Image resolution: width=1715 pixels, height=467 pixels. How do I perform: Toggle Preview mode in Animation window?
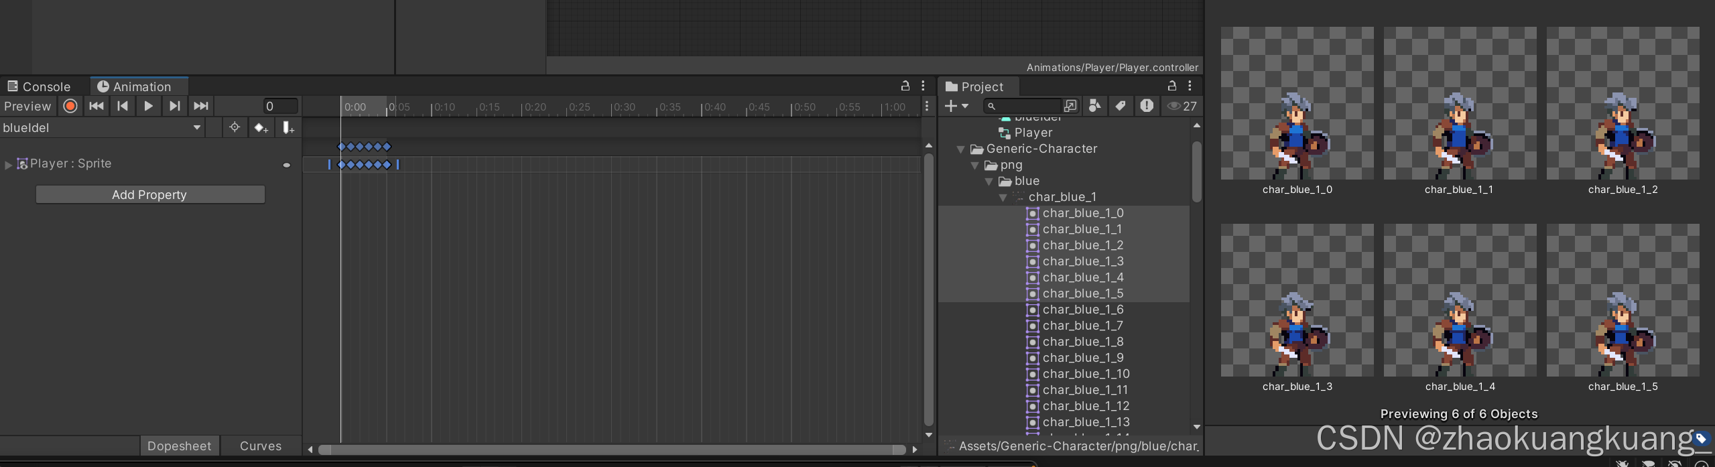pyautogui.click(x=27, y=106)
